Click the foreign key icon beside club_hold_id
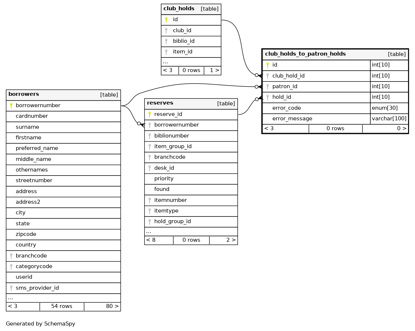Viewport: 415px width, 331px height. [268, 76]
